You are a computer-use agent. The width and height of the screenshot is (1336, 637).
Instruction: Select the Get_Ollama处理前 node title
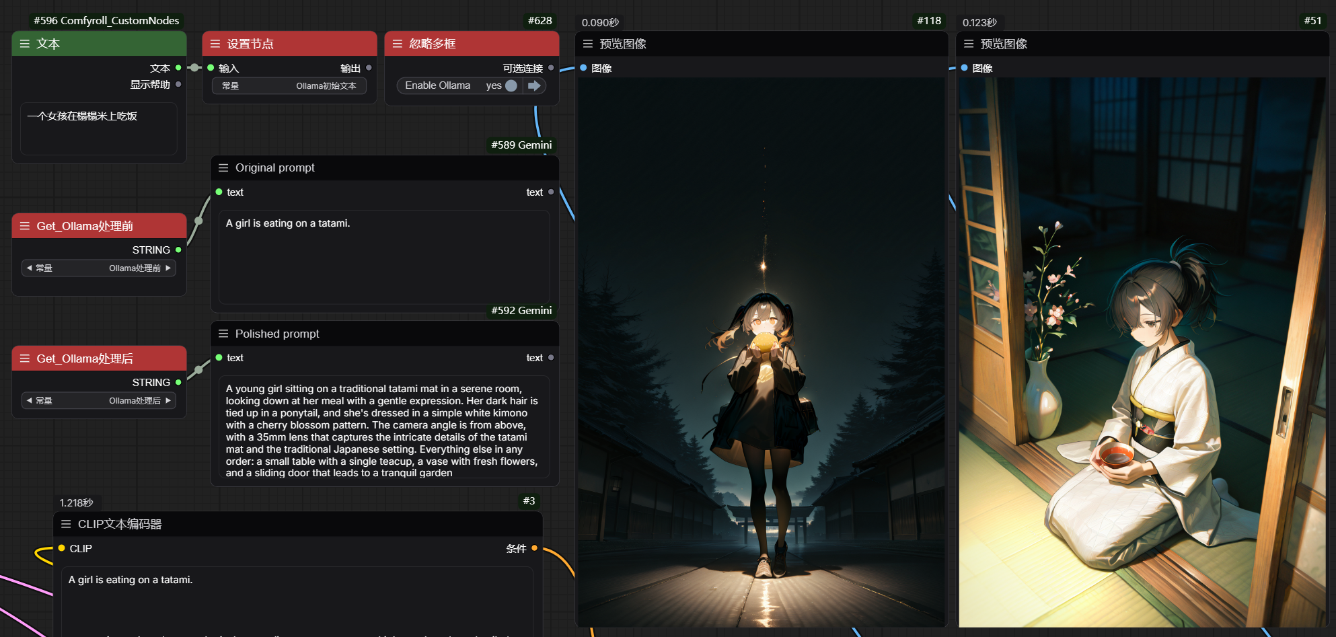pyautogui.click(x=85, y=226)
